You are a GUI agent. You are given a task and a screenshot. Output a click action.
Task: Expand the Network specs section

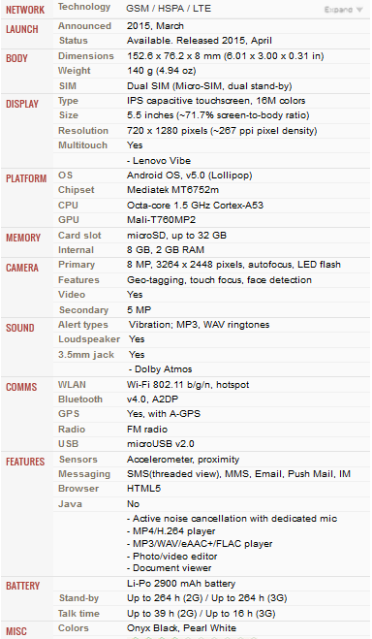(343, 10)
